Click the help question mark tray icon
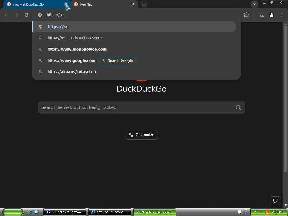This screenshot has height=216, width=288. [239, 212]
